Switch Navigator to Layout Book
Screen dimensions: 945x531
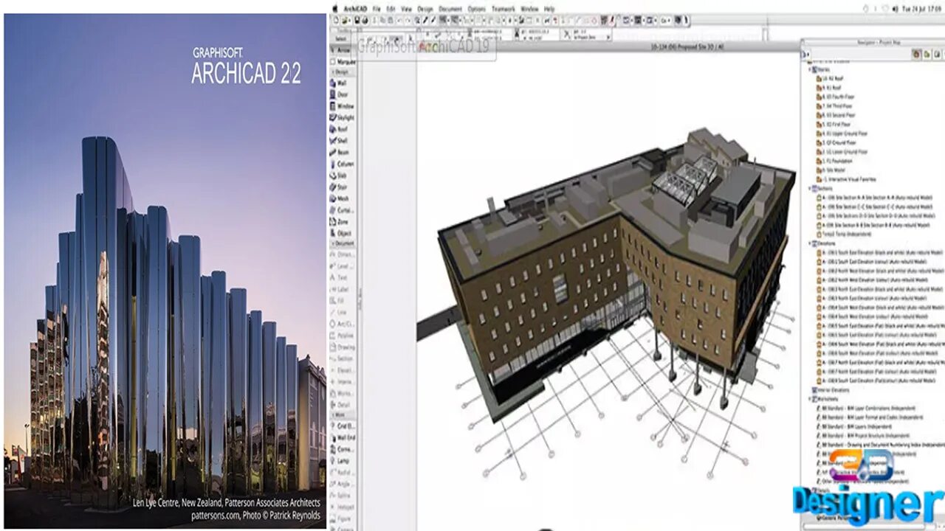935,54
